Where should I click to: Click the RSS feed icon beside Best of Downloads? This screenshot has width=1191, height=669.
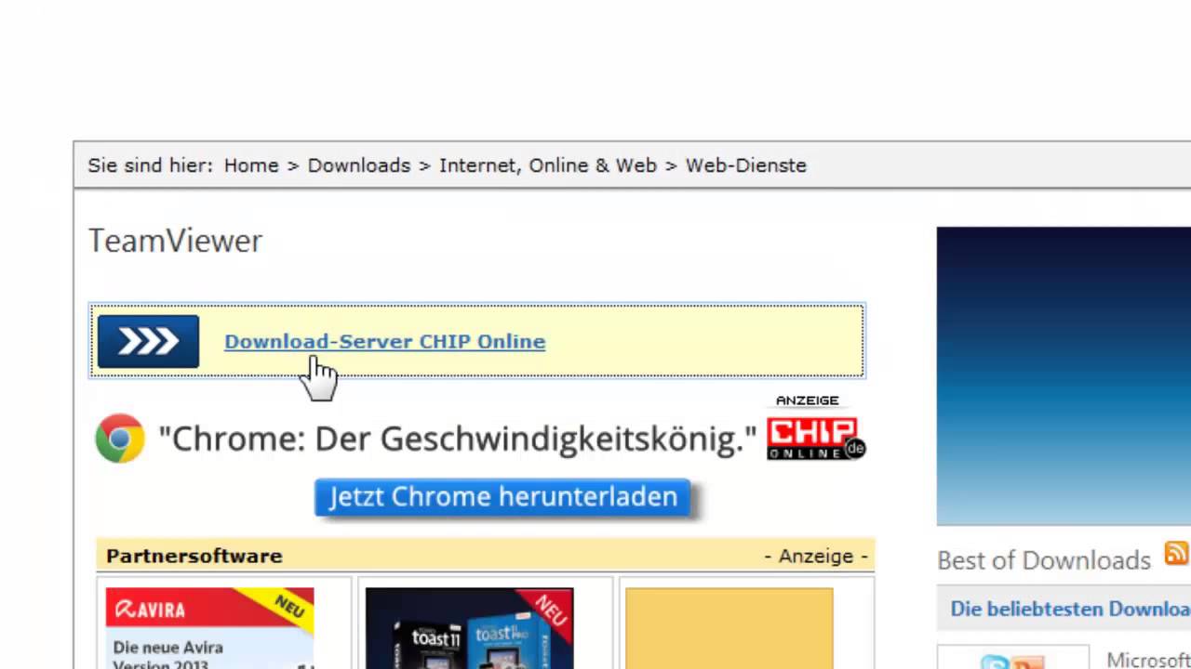1176,553
